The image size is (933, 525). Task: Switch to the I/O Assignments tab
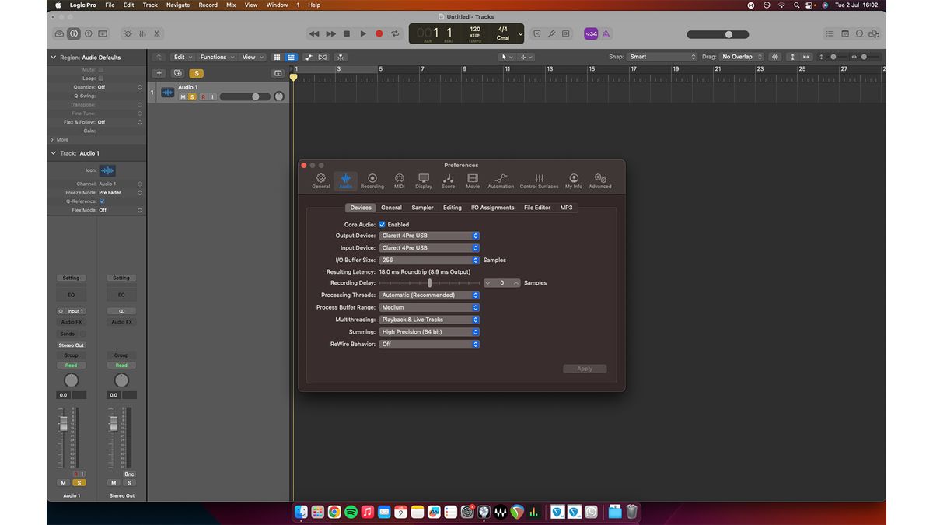[492, 208]
